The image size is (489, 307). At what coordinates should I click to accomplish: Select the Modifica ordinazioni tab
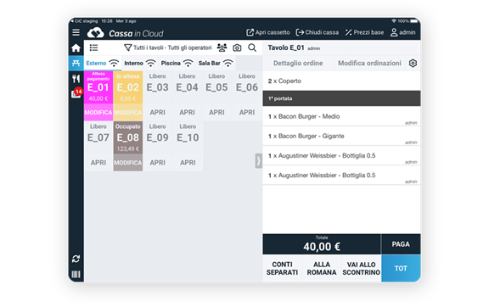point(369,64)
